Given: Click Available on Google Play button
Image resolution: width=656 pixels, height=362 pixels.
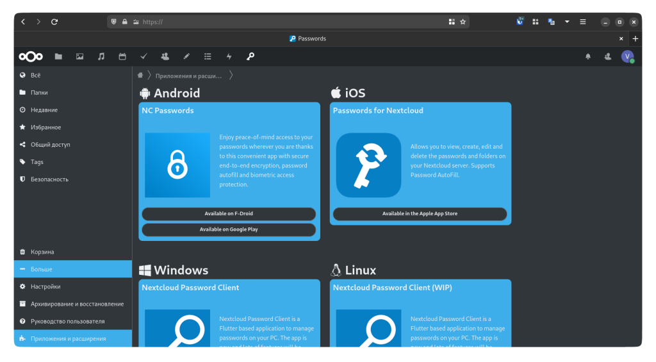Looking at the screenshot, I should tap(229, 229).
